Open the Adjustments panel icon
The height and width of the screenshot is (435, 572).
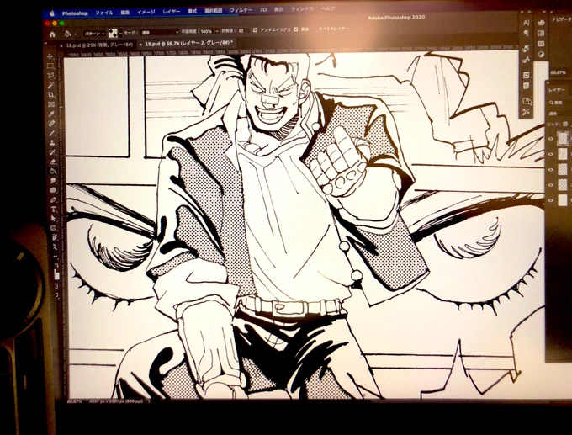coord(541,55)
